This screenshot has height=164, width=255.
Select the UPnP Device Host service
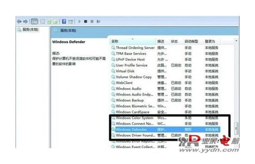(130, 60)
